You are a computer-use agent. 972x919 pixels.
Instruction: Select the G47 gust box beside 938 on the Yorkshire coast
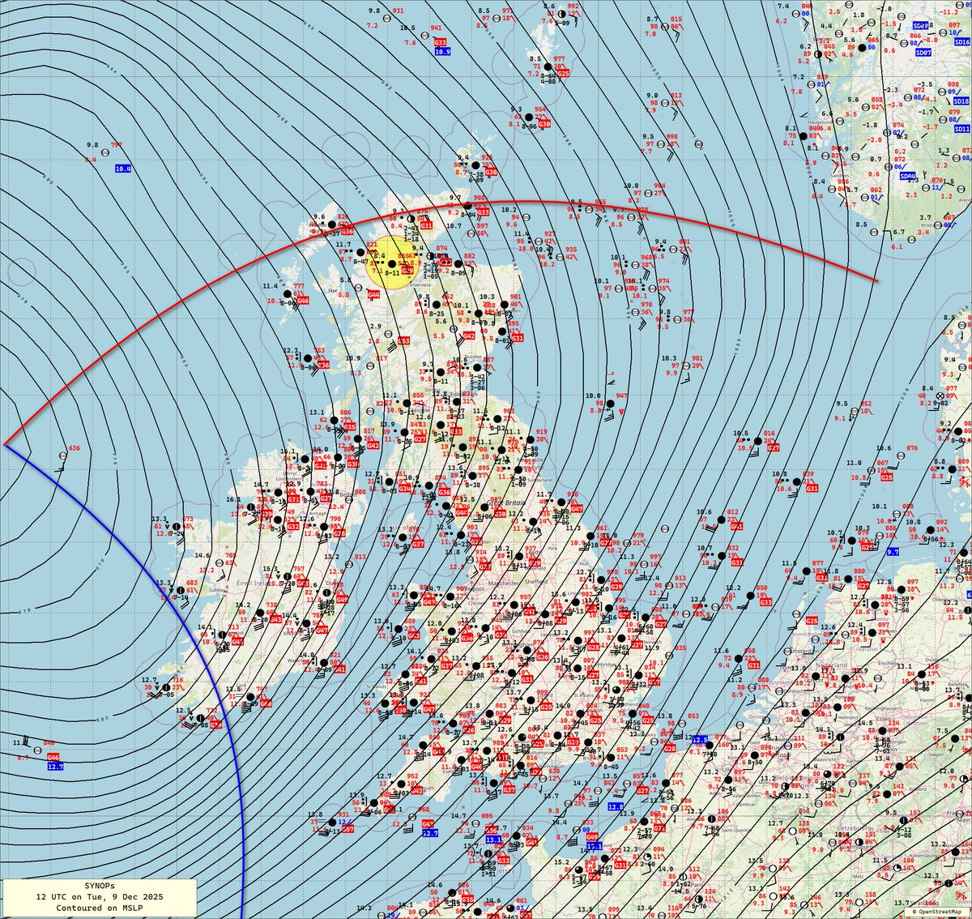click(577, 507)
